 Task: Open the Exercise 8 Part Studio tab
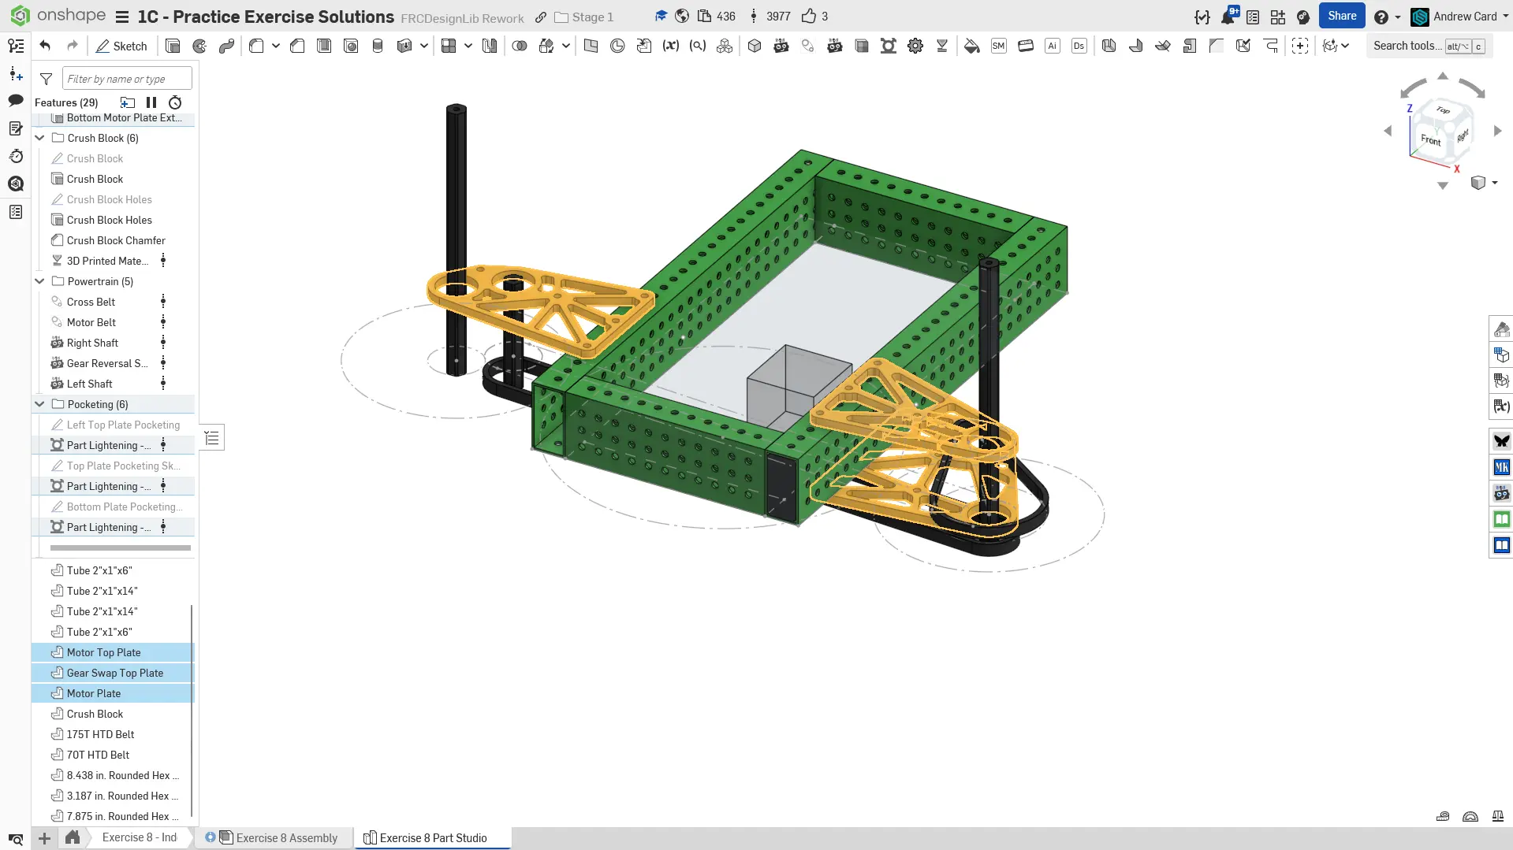point(432,837)
